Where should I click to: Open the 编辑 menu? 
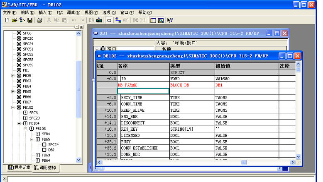(27, 12)
